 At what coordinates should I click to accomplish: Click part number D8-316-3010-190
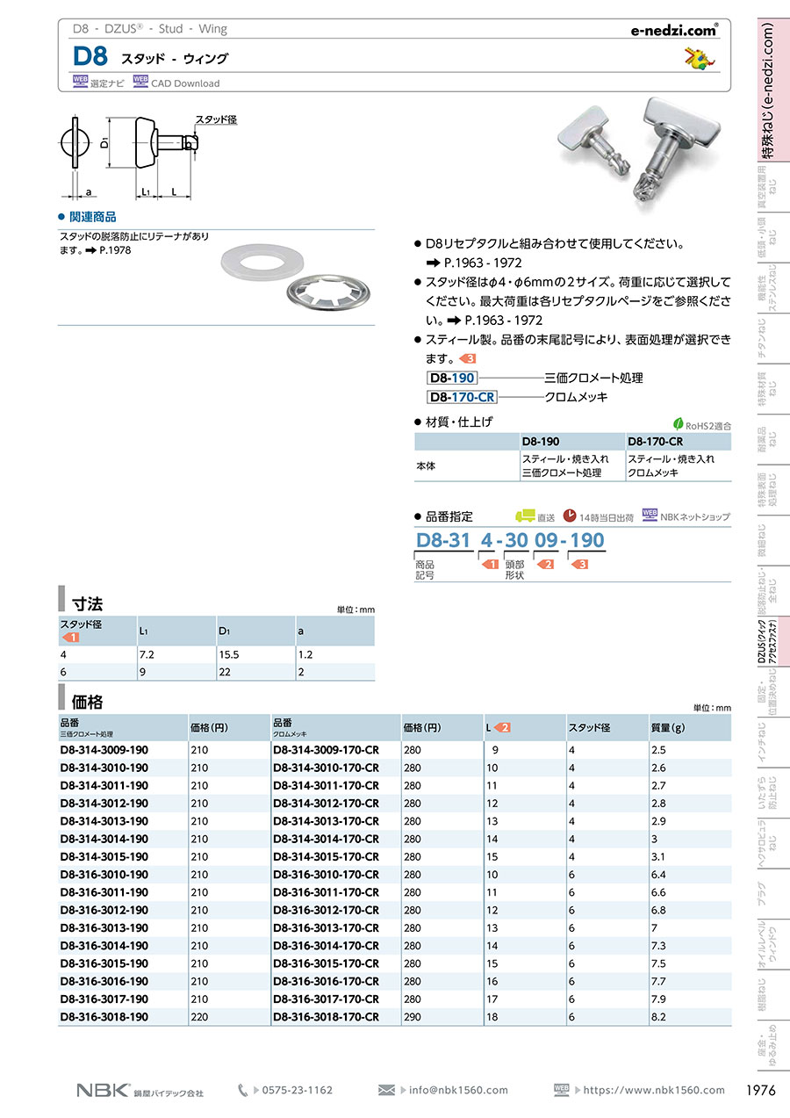104,875
